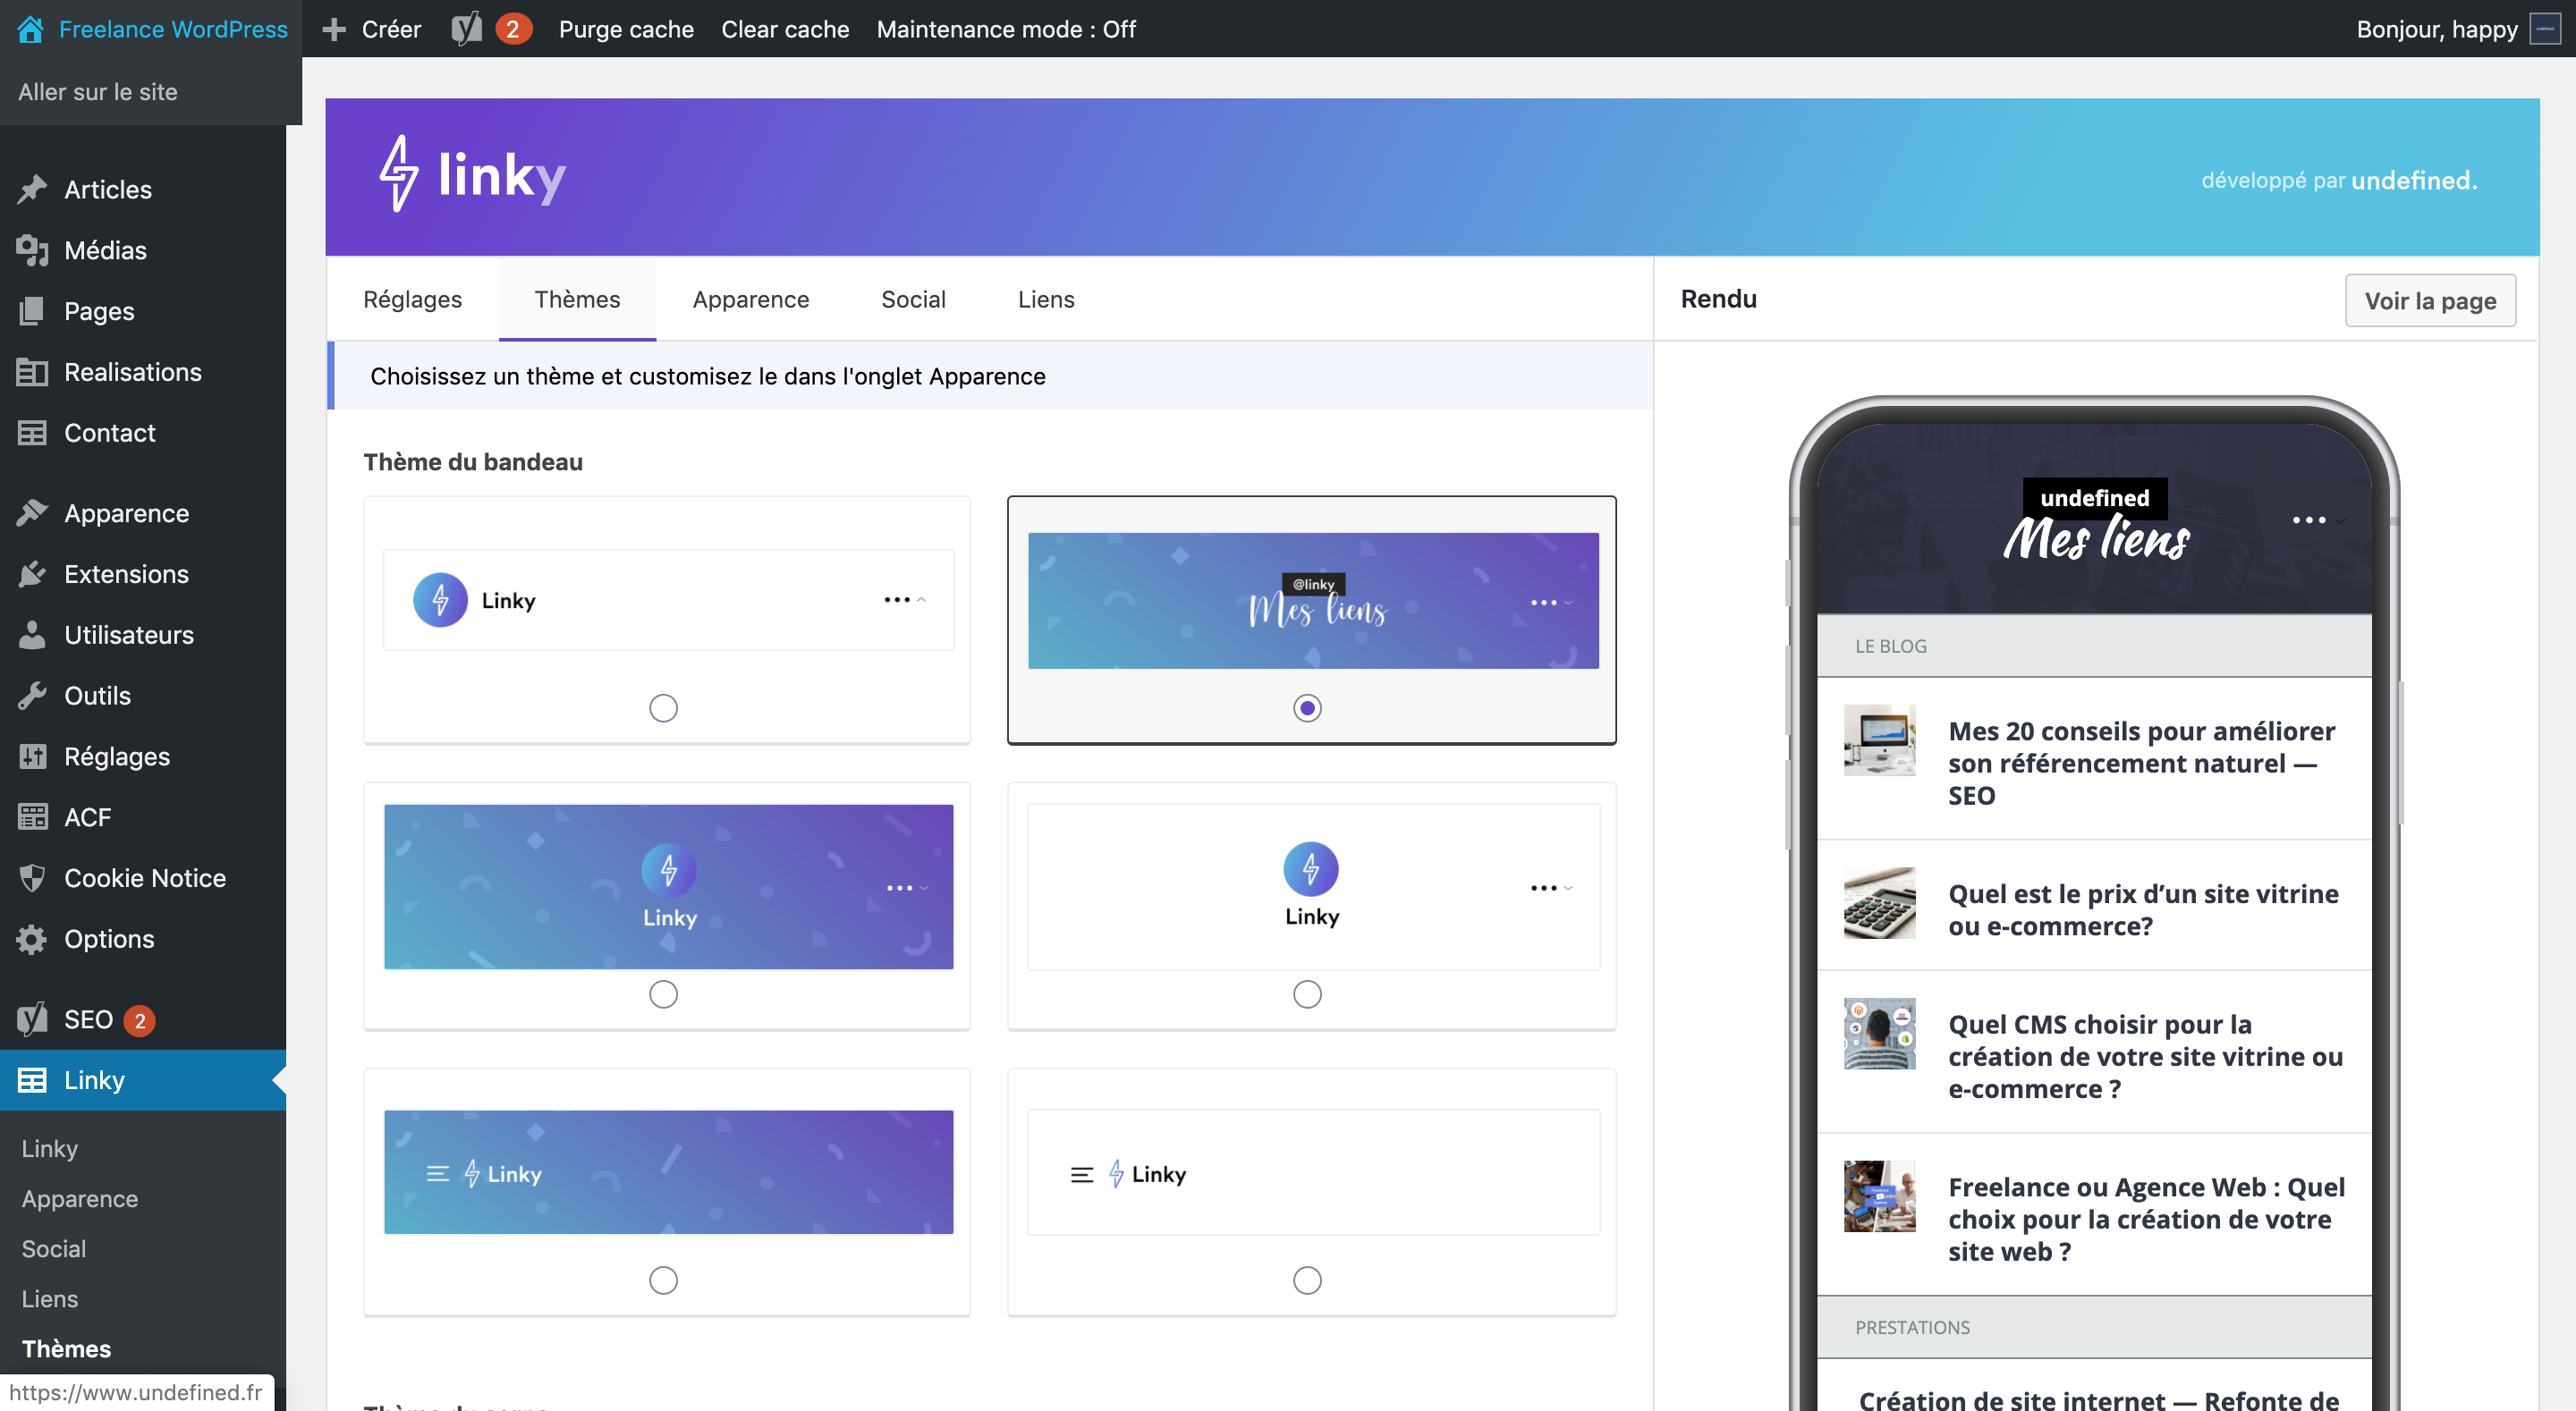This screenshot has height=1411, width=2576.
Task: Click the home icon beside Freelance WordPress
Action: tap(30, 29)
